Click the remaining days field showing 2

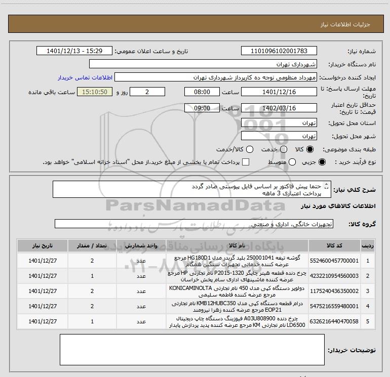pyautogui.click(x=147, y=92)
